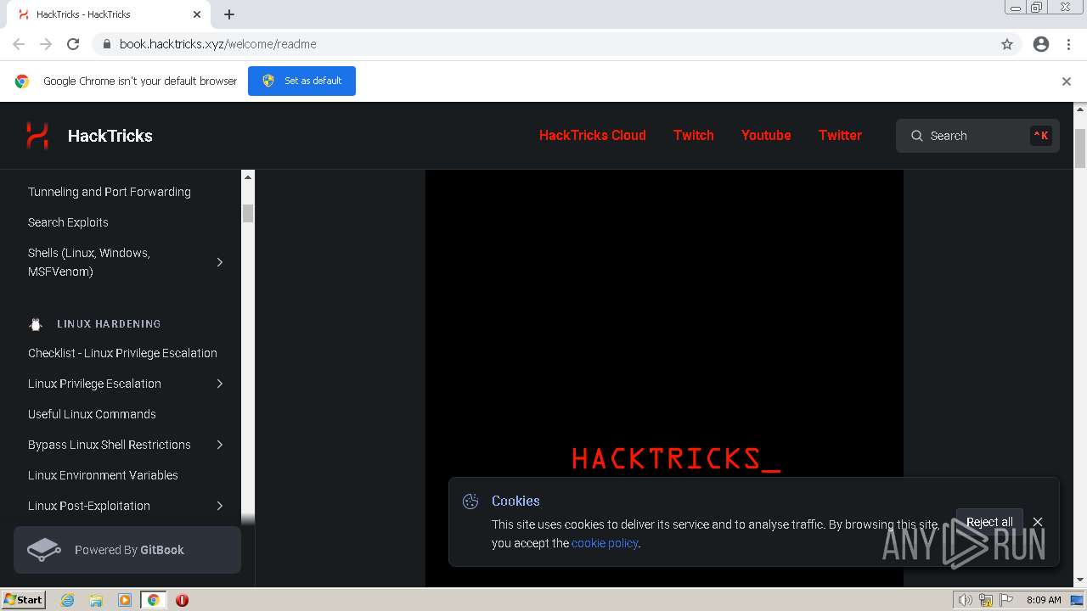Screen dimensions: 1087x611
Task: Click the search magnifier icon
Action: 917,136
